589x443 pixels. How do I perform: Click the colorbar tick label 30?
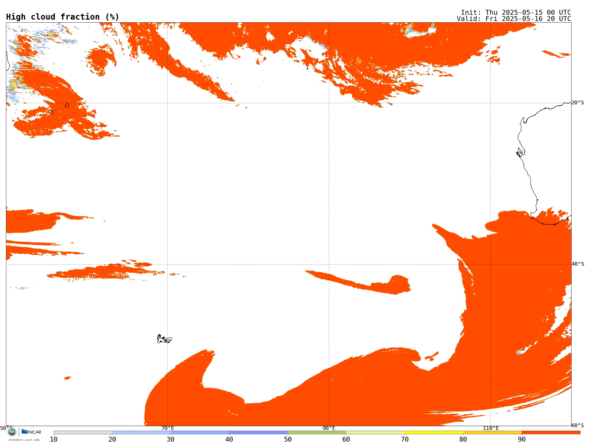171,439
